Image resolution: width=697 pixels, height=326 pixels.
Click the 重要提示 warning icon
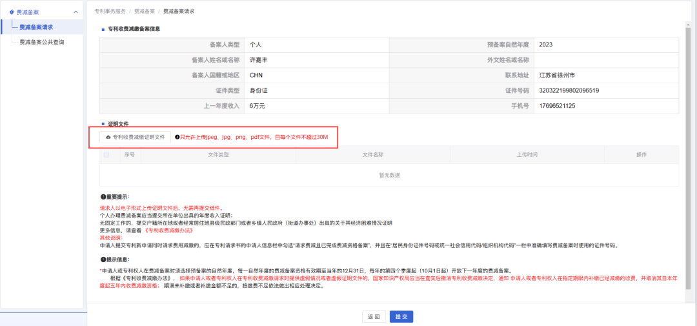tap(103, 196)
